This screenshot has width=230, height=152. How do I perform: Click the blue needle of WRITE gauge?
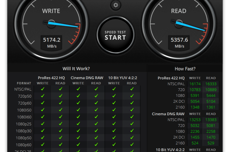(x=63, y=25)
